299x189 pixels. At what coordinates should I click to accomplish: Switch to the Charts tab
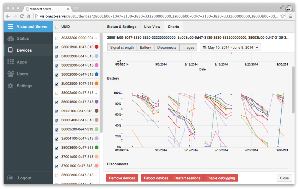coord(173,27)
